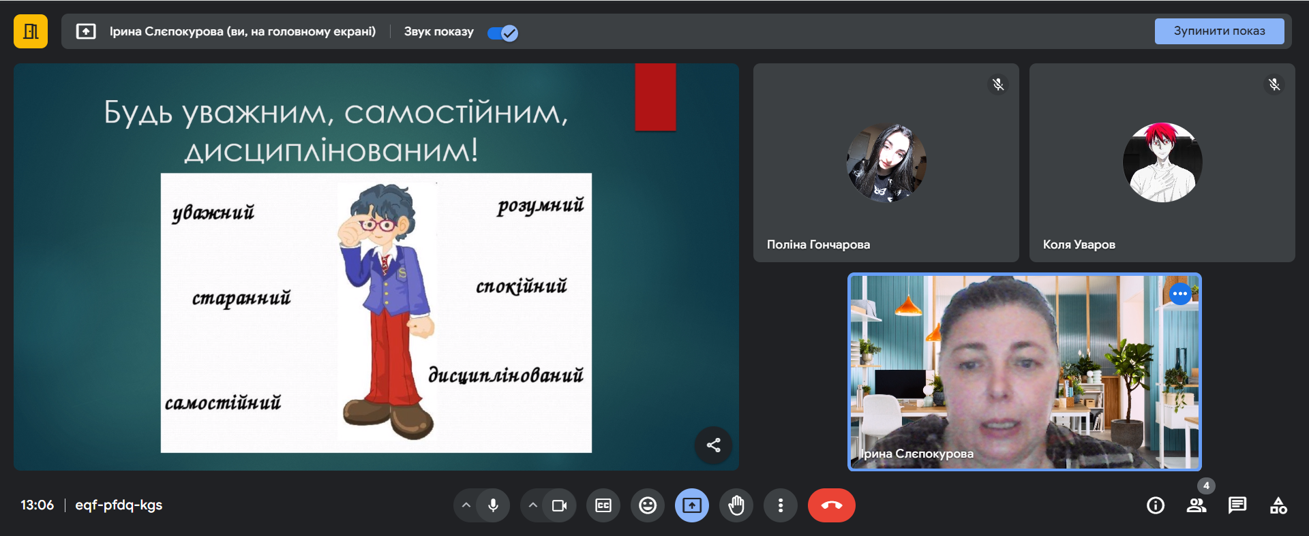This screenshot has height=536, width=1309.
Task: Open the activities panel
Action: (1278, 505)
